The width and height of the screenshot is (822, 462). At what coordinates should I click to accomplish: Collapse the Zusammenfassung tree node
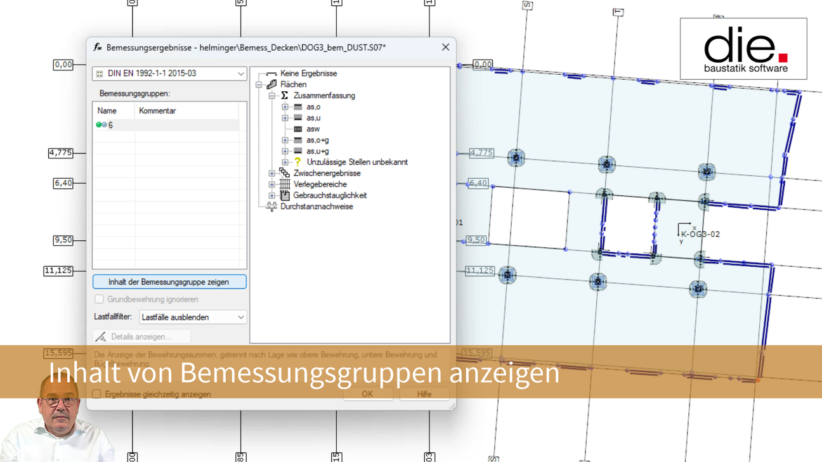(x=272, y=96)
